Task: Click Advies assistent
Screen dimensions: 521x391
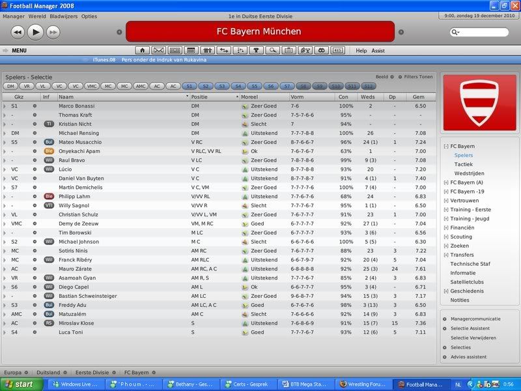Action: coord(468,356)
